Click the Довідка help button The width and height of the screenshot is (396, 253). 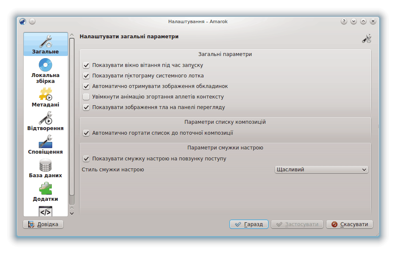coord(43,224)
